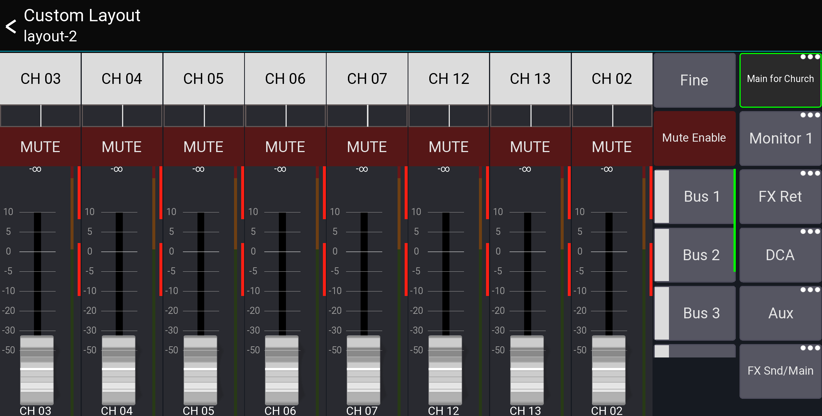Switch to the Monitor 1 layer
This screenshot has height=416, width=822.
click(780, 138)
